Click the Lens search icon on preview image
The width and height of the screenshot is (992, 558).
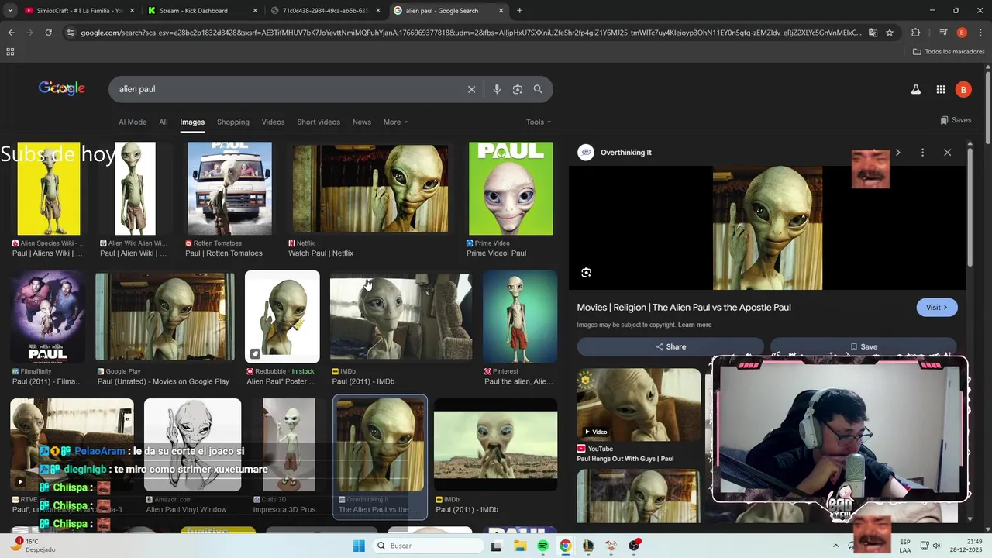[587, 272]
